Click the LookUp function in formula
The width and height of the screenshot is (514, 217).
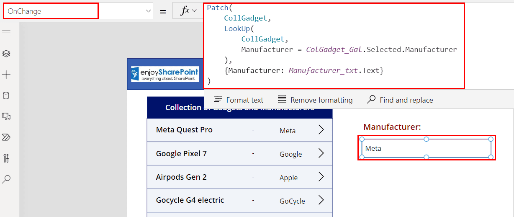click(237, 28)
